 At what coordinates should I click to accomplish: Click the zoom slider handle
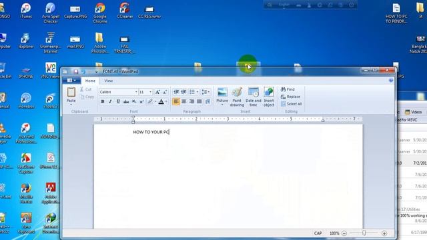pyautogui.click(x=364, y=233)
